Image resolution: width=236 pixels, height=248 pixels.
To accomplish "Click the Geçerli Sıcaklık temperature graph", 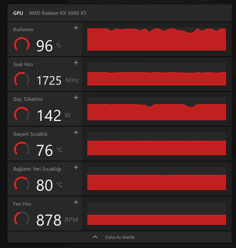I will 157,144.
